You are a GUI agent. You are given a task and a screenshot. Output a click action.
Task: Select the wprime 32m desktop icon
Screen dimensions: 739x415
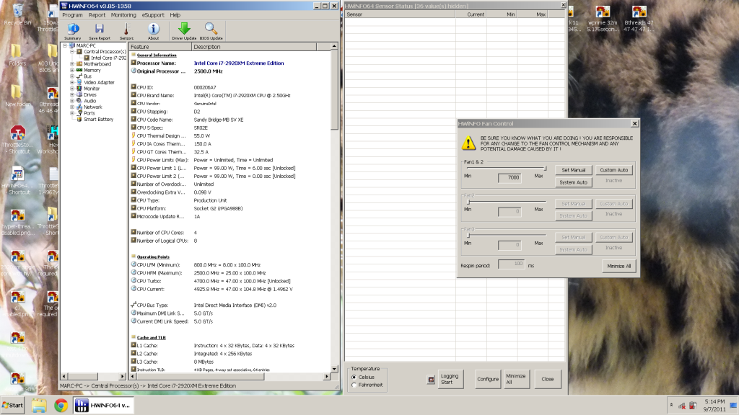click(603, 18)
